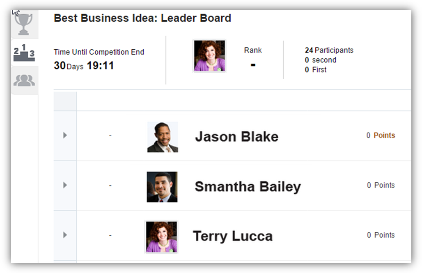Click the Time Until Competition End countdown
The height and width of the screenshot is (273, 422).
pyautogui.click(x=84, y=65)
